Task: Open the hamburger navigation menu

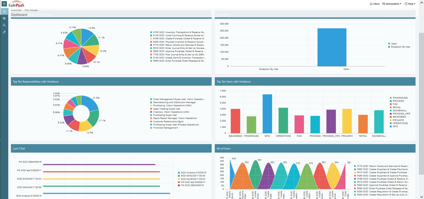Action: tap(4, 4)
